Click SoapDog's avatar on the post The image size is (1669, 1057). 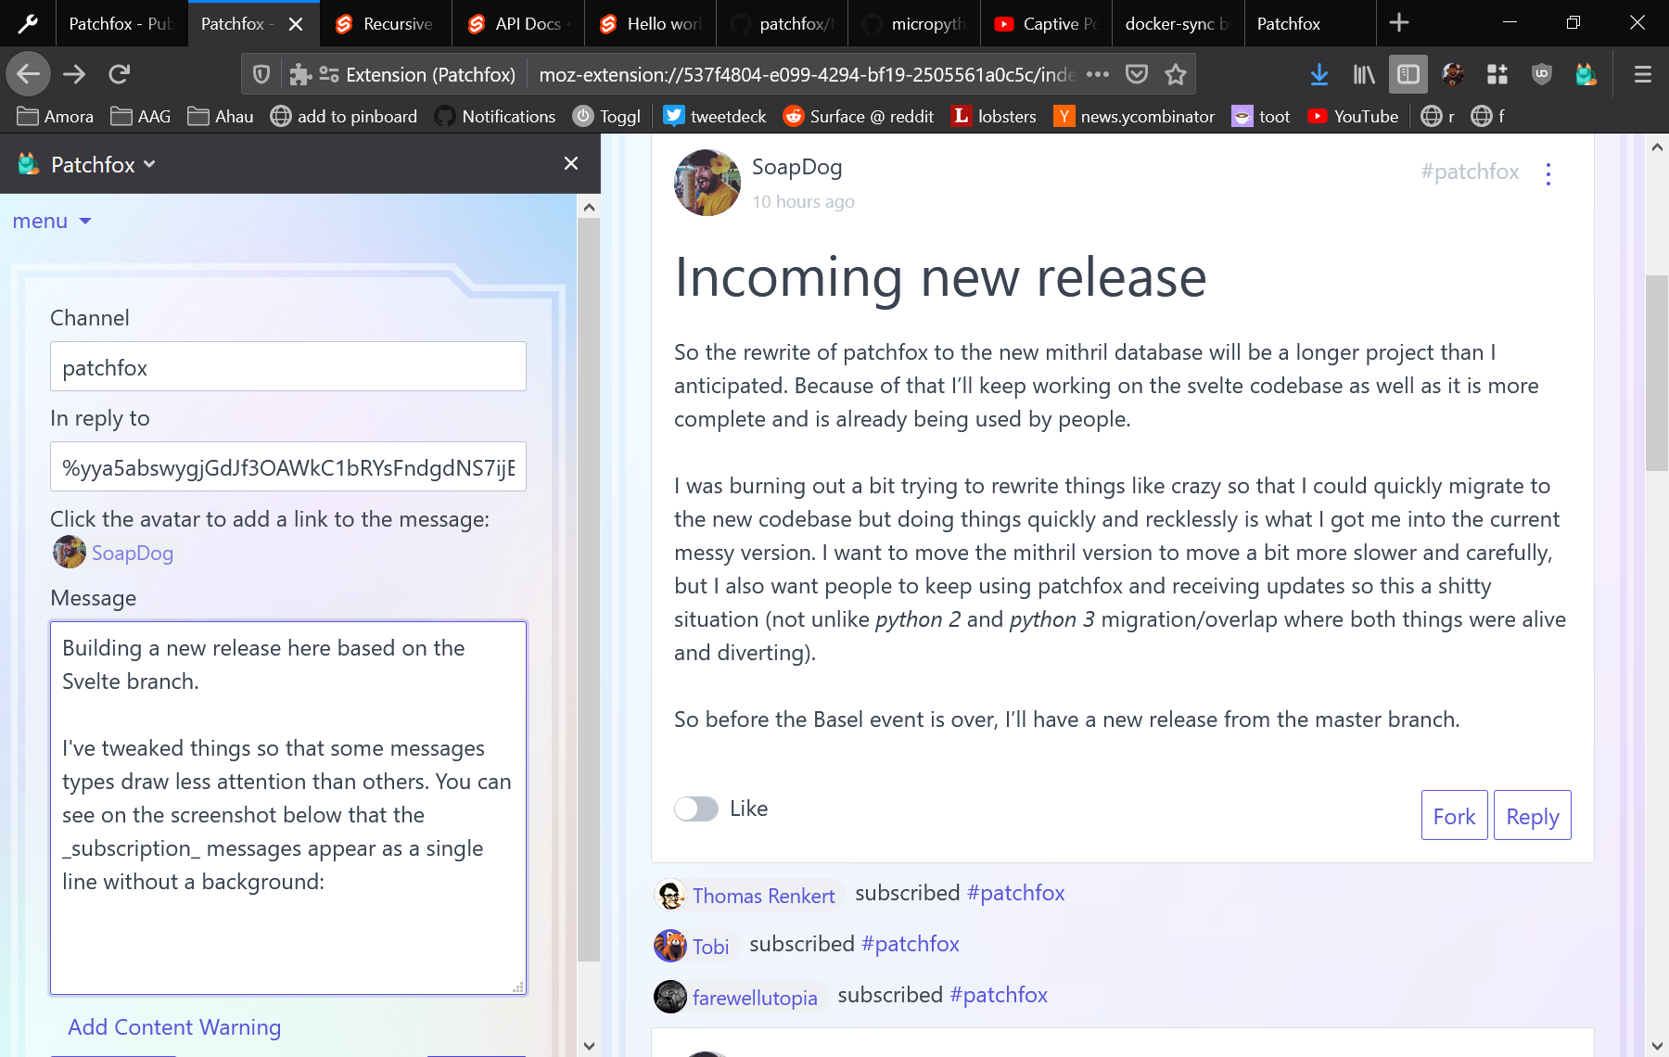pos(707,183)
